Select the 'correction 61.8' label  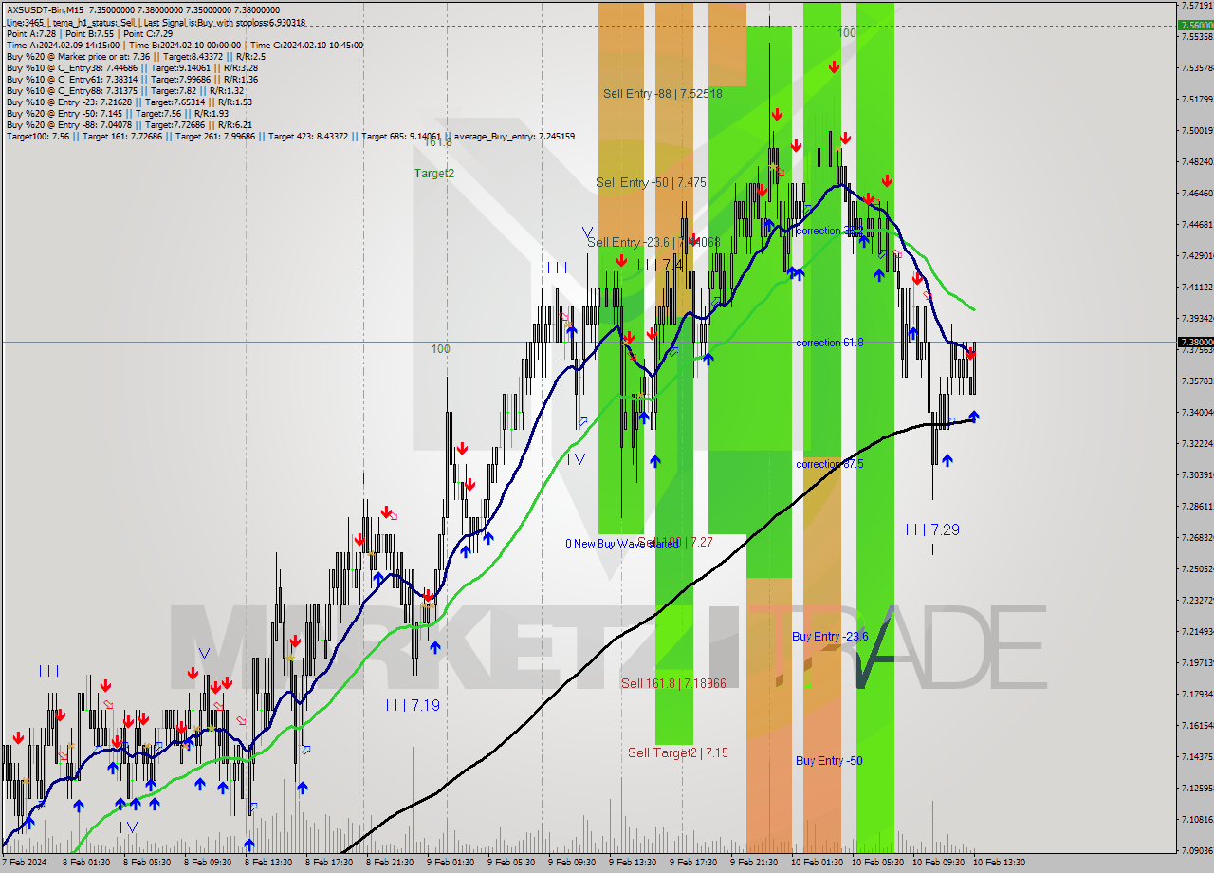click(x=830, y=343)
